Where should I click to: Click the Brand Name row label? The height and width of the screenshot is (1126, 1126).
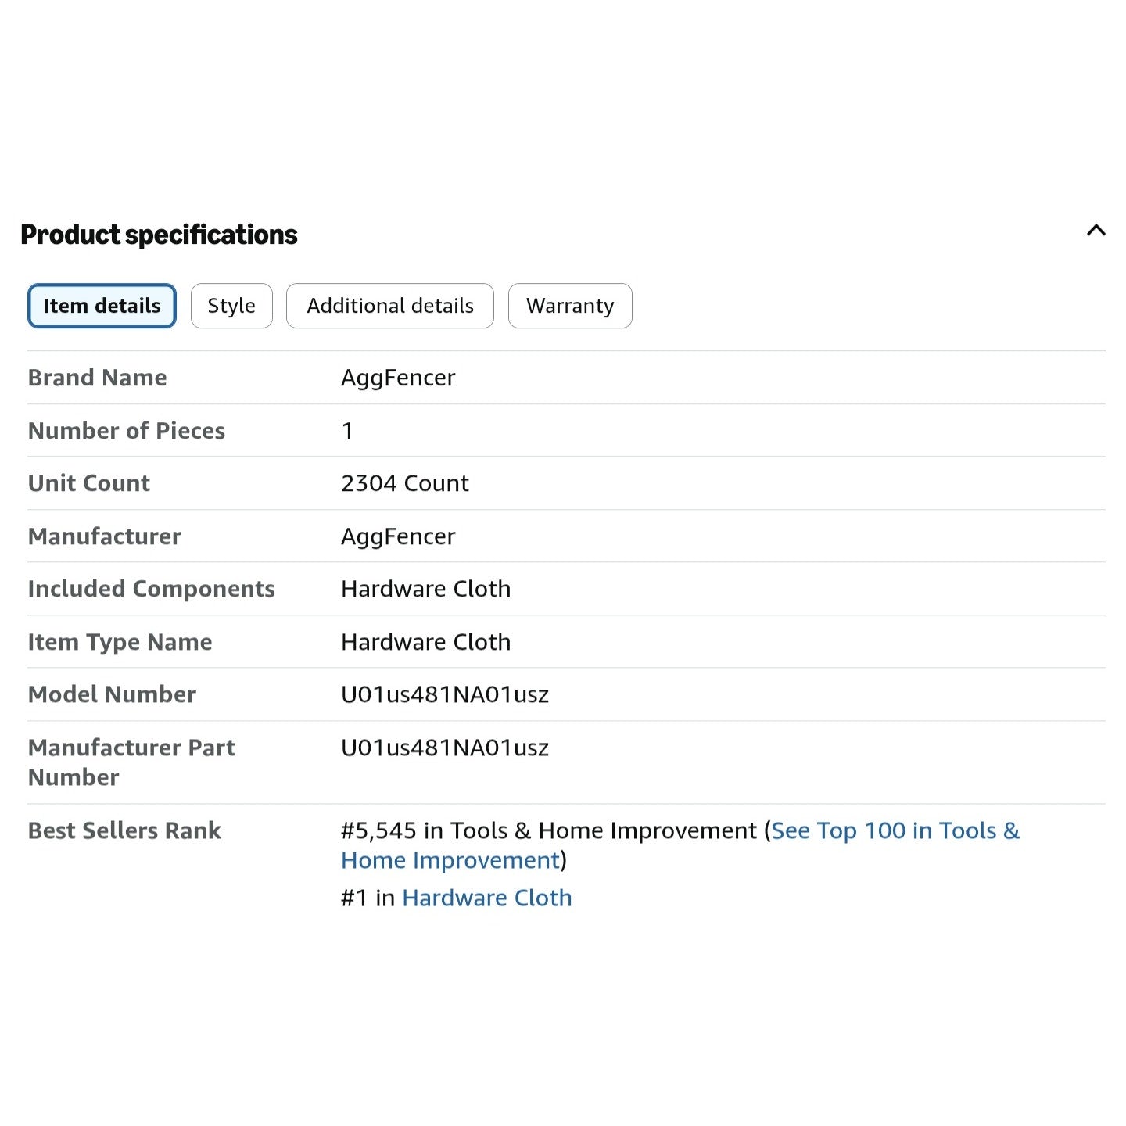98,378
